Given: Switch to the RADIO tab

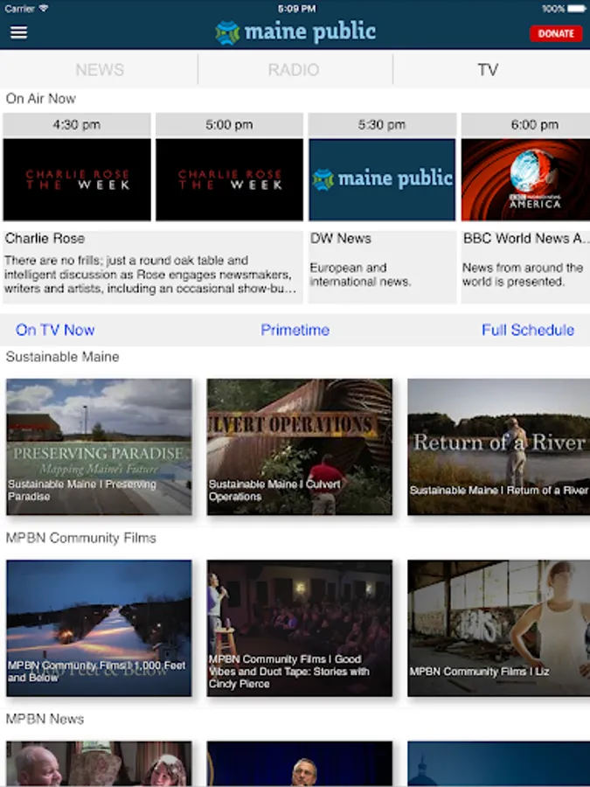Looking at the screenshot, I should pos(294,69).
